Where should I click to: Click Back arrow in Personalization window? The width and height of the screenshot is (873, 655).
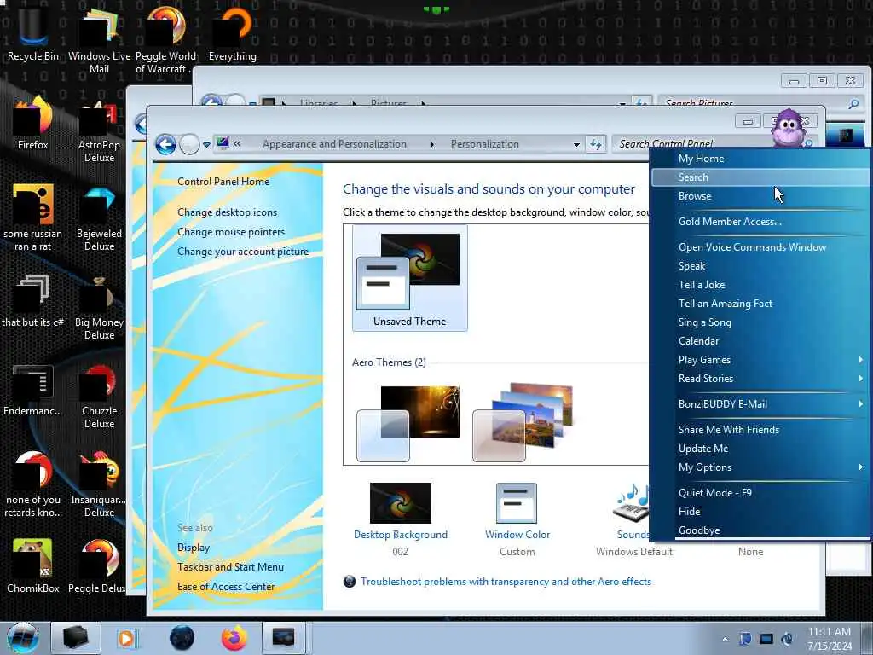[x=165, y=144]
